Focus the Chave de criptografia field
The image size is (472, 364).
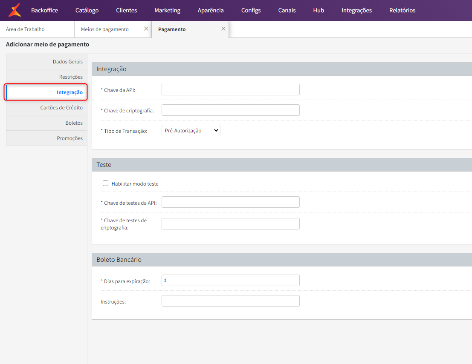point(231,110)
